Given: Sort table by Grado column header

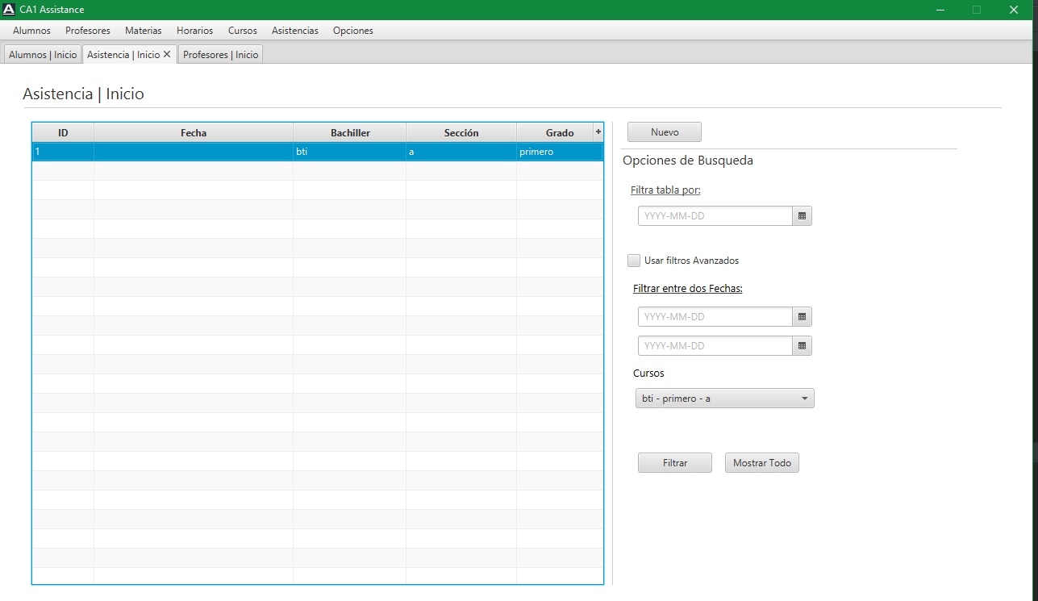Looking at the screenshot, I should point(555,132).
